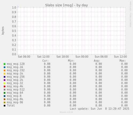Select the msg_msg-192 legend label
Viewport: 133px width, 115px height.
pos(16,70)
